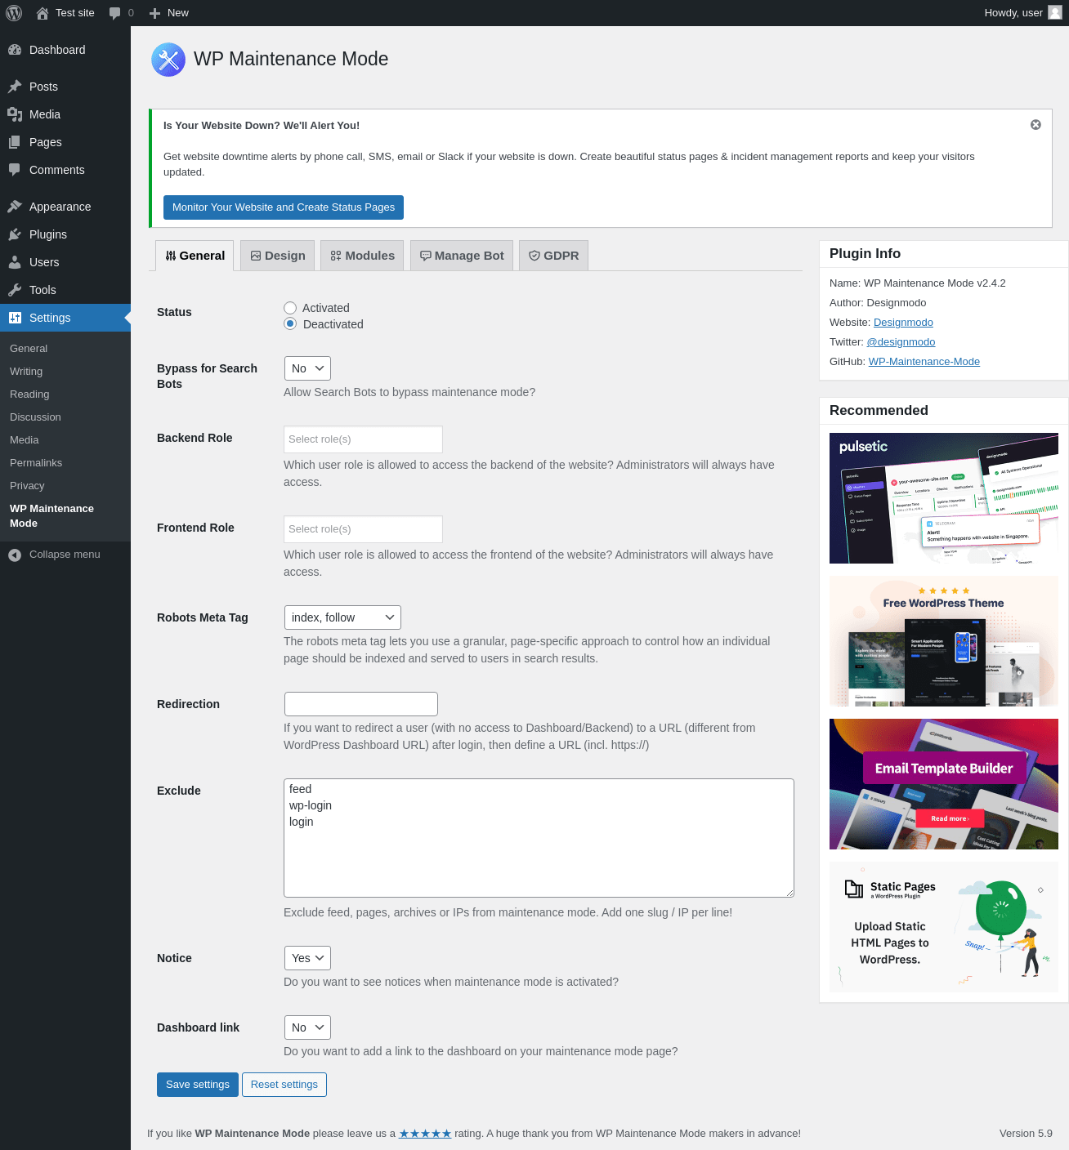Dismiss the website down alert notice
The image size is (1069, 1150).
coord(1035,125)
